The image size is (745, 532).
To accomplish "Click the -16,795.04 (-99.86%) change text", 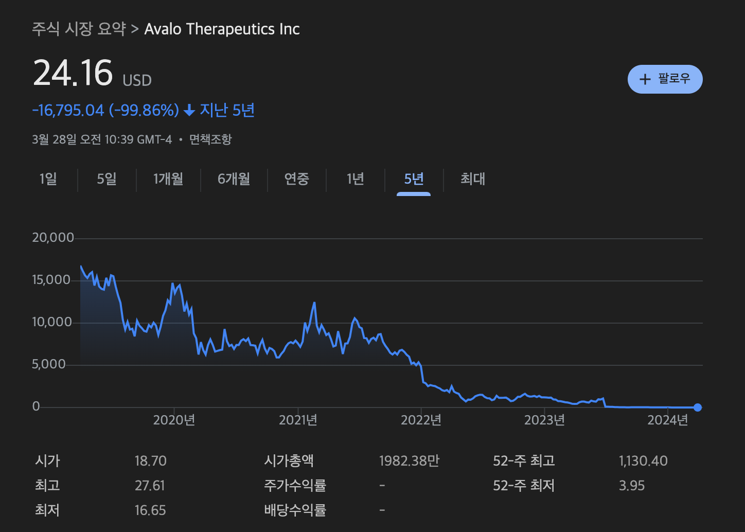I will [105, 110].
